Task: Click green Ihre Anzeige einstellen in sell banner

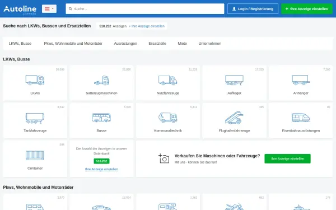Action: pyautogui.click(x=287, y=158)
